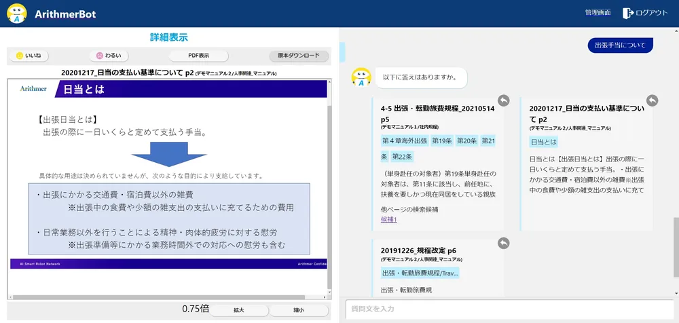Click reply arrow on 20191226_規程改定 card

(503, 243)
